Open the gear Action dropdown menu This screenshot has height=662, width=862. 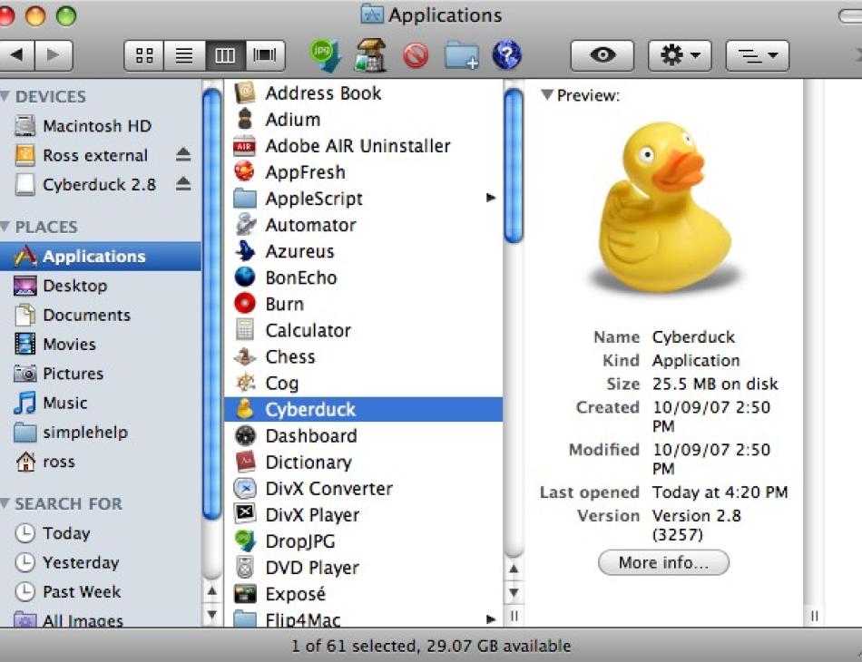679,55
